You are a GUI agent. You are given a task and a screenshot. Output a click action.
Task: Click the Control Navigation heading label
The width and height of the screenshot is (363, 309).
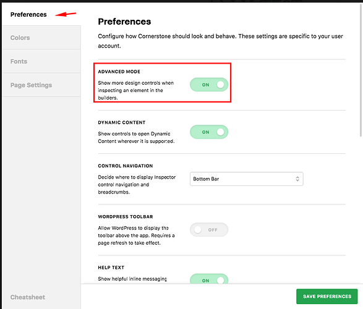click(x=126, y=166)
